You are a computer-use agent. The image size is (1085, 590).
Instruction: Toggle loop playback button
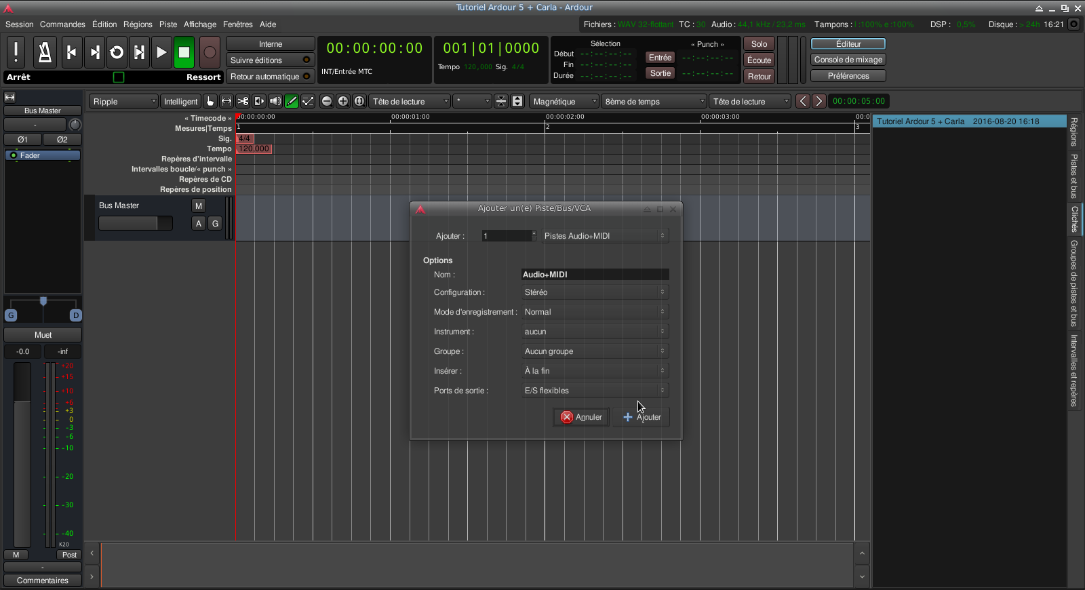tap(117, 52)
